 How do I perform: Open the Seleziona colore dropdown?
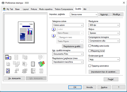coord(68,25)
